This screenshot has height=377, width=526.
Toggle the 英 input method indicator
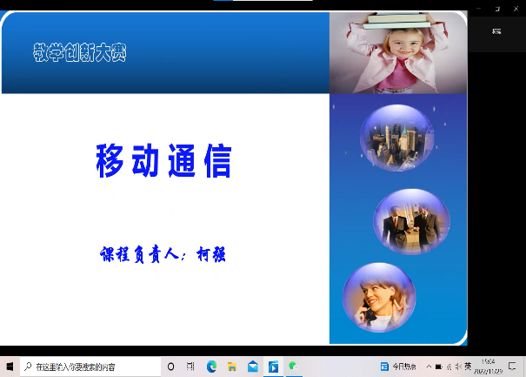pos(468,367)
